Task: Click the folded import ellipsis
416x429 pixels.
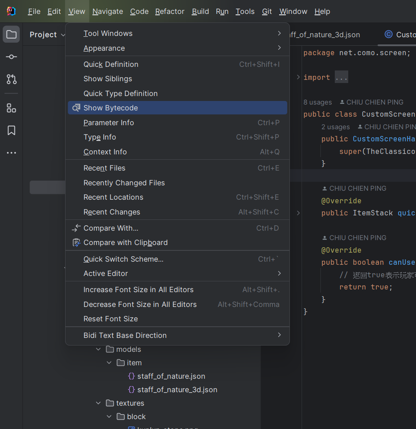Action: [x=341, y=77]
